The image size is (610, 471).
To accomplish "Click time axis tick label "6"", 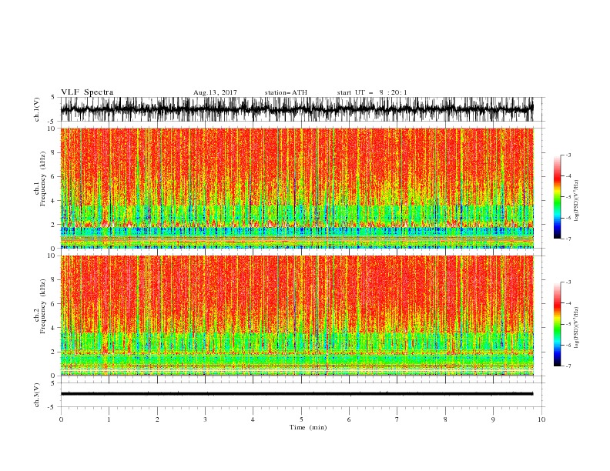I will point(349,419).
